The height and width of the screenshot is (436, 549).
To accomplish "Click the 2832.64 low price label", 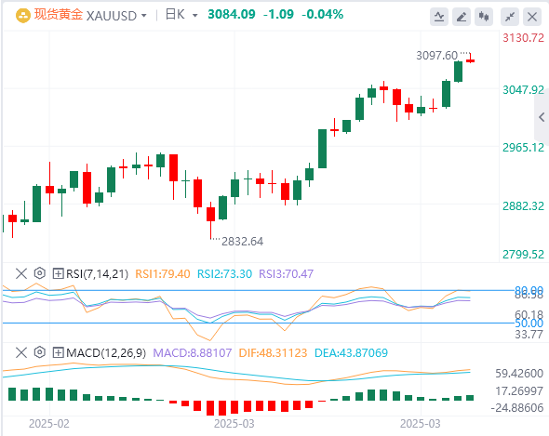I will tap(242, 241).
